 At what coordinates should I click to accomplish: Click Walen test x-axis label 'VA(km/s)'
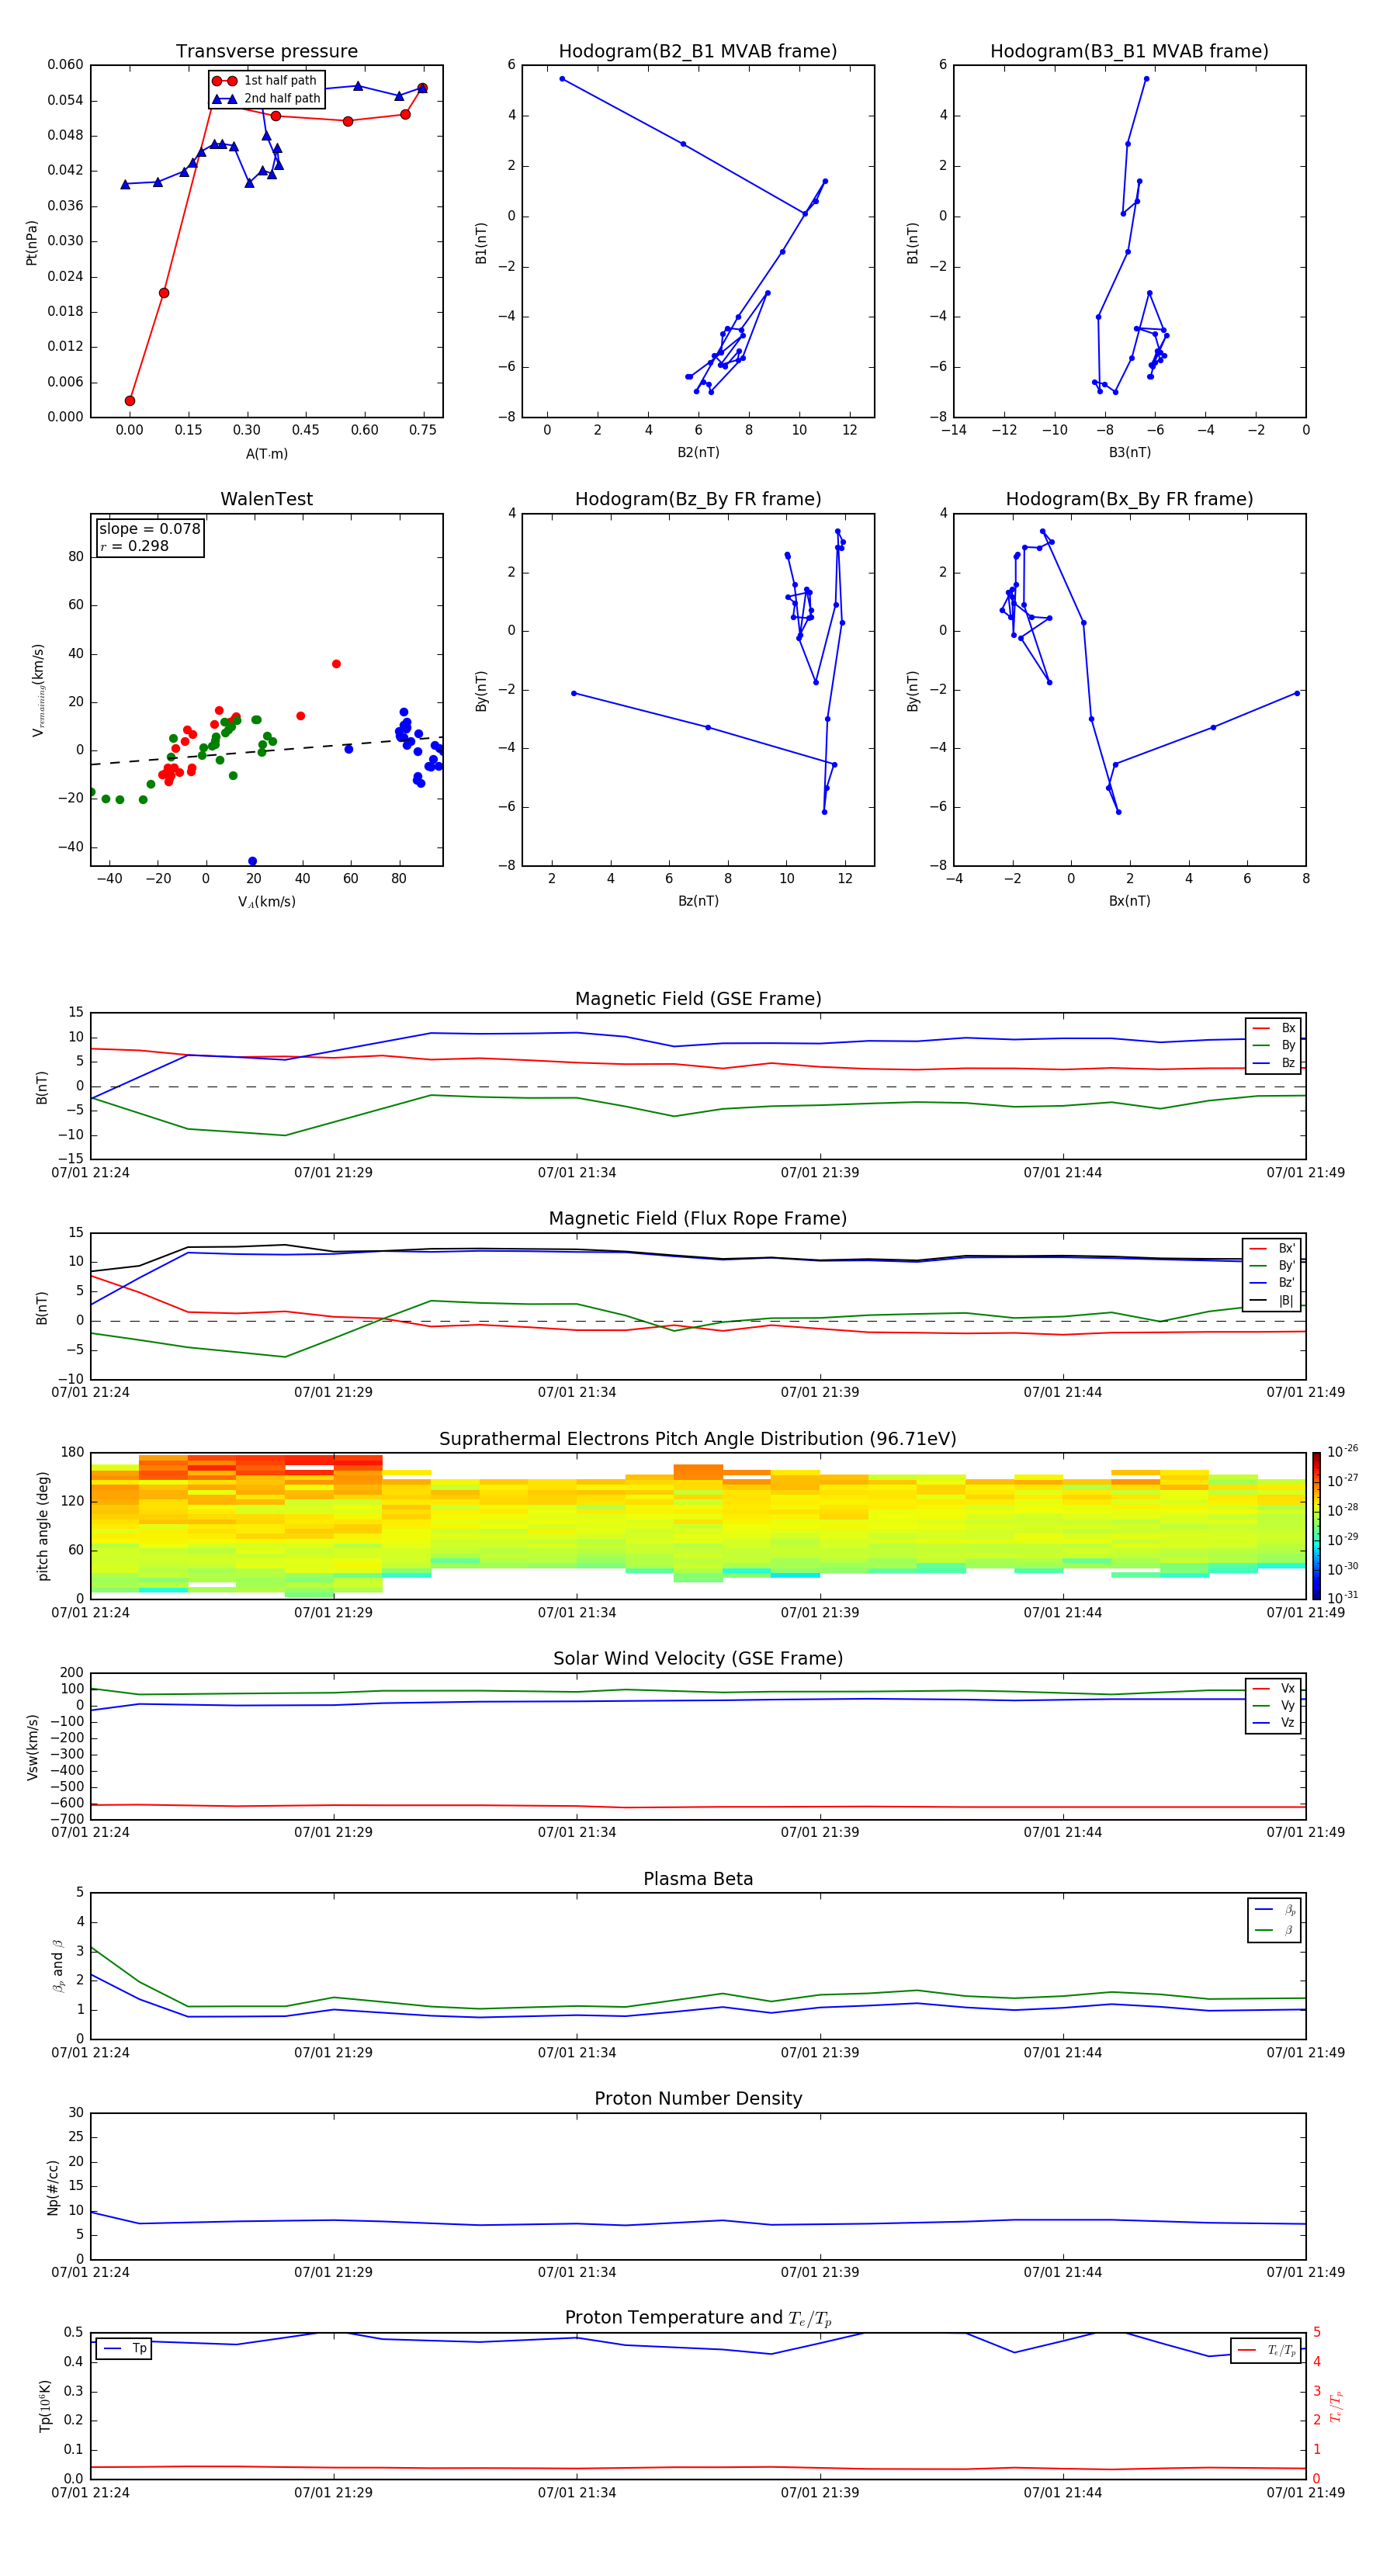[266, 902]
